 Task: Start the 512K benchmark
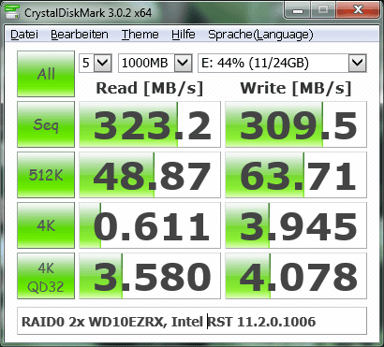tap(46, 175)
